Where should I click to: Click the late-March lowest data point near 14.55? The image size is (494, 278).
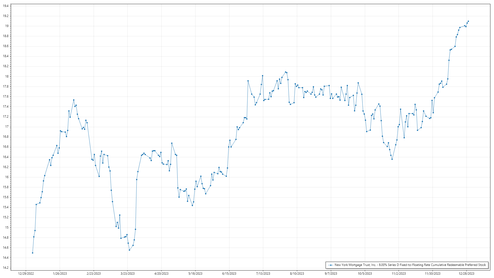click(129, 250)
